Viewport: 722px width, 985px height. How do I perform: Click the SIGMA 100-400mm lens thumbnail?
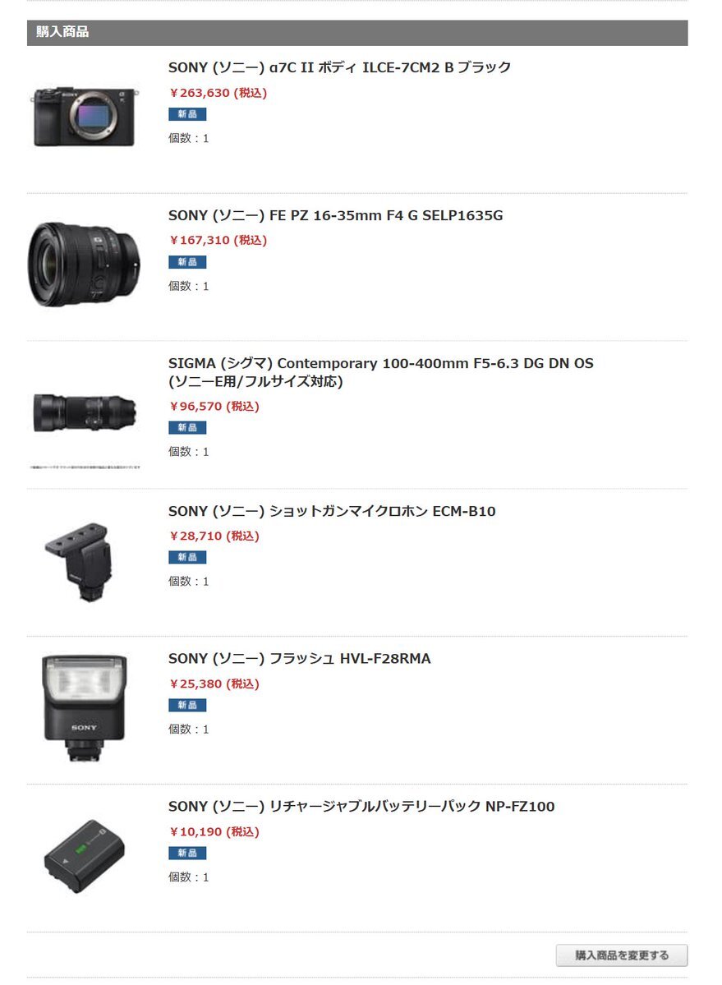[x=85, y=412]
